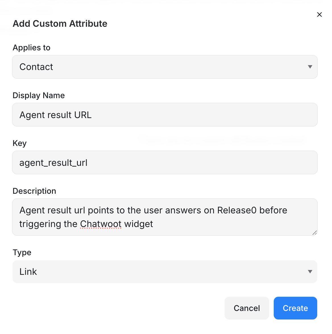Click the dropdown arrow beside Contact

click(x=310, y=67)
